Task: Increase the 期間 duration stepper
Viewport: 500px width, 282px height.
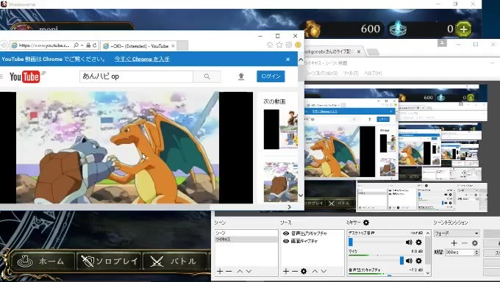Action: click(476, 250)
